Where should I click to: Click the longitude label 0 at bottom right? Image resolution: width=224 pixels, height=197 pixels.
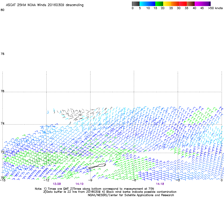pyautogui.click(x=222, y=180)
